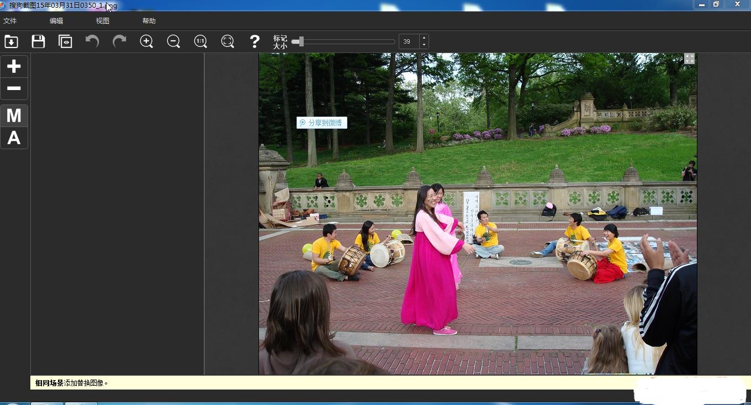Select the plus marker tool
Image resolution: width=751 pixels, height=405 pixels.
[14, 66]
